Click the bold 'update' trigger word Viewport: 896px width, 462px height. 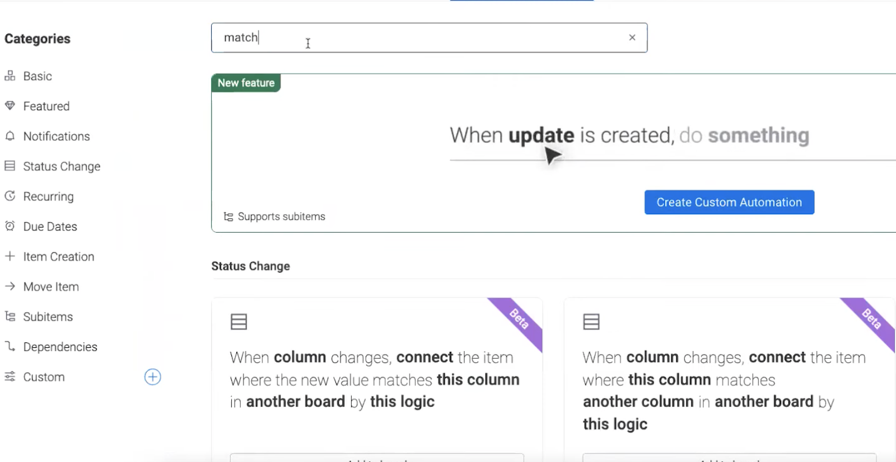pyautogui.click(x=541, y=135)
